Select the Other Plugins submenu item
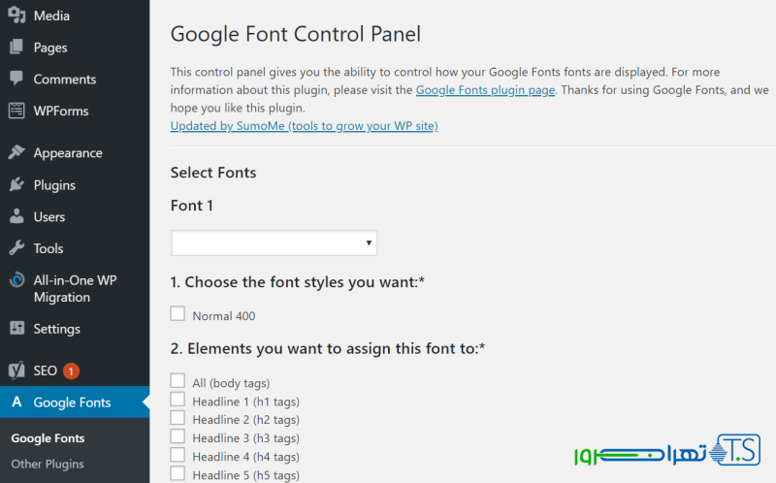The width and height of the screenshot is (776, 483). pos(48,464)
